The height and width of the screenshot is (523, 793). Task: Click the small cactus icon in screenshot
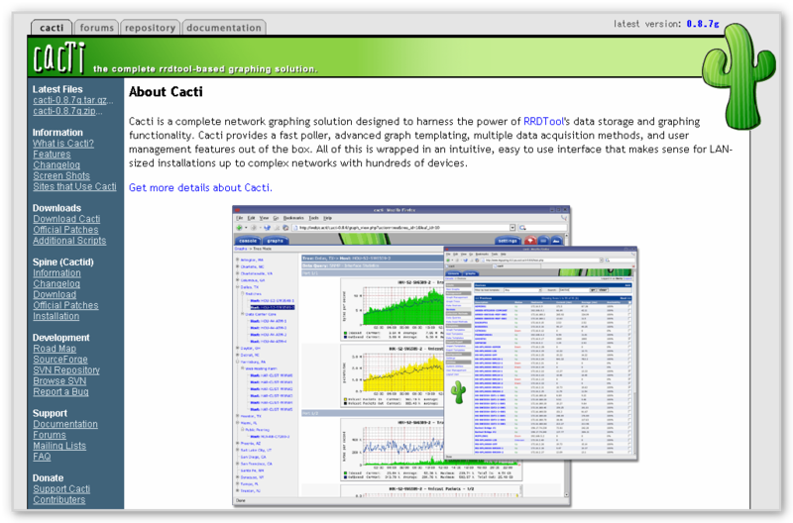pyautogui.click(x=458, y=391)
